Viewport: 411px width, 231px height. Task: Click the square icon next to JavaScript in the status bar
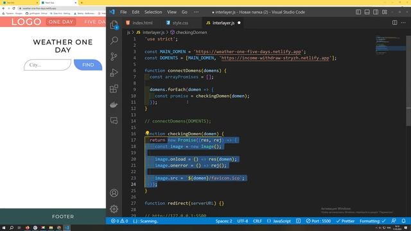(298, 221)
